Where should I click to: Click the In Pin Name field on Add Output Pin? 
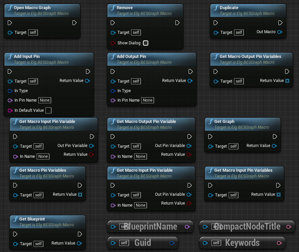[x=148, y=100]
